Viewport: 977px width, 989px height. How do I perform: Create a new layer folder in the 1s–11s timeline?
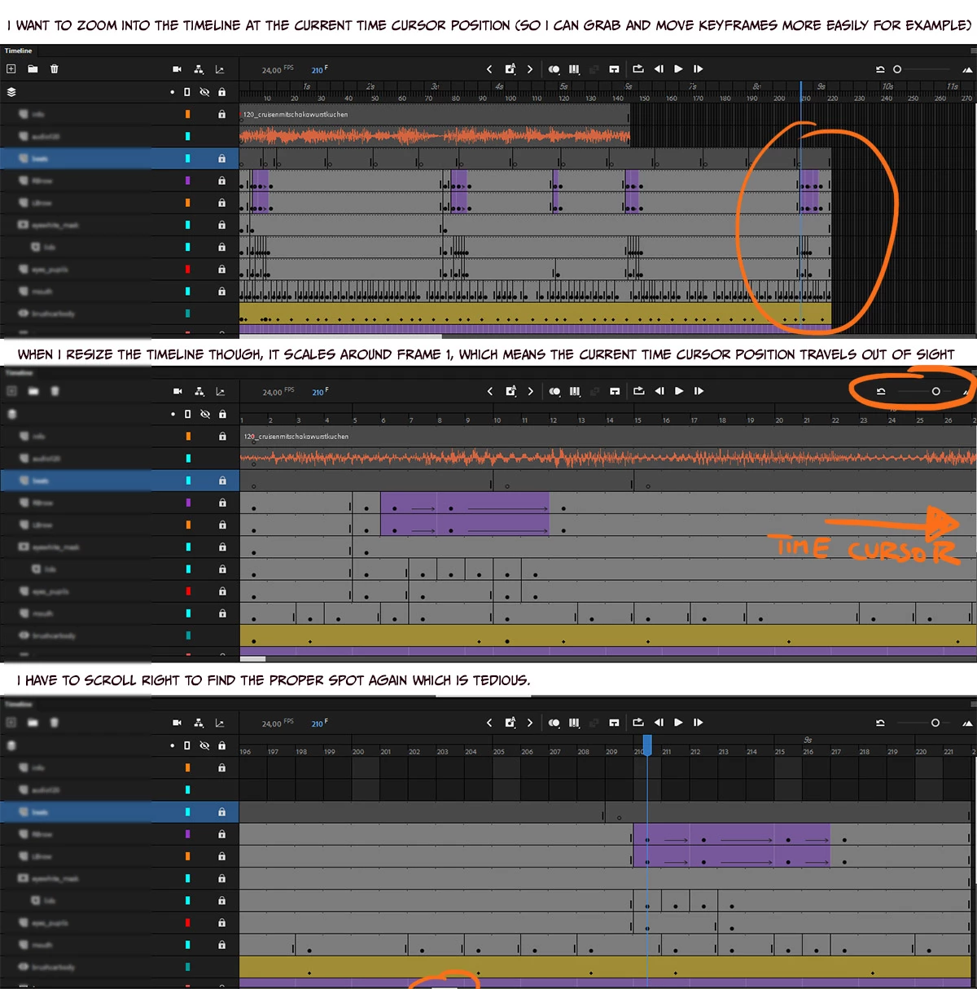coord(33,69)
